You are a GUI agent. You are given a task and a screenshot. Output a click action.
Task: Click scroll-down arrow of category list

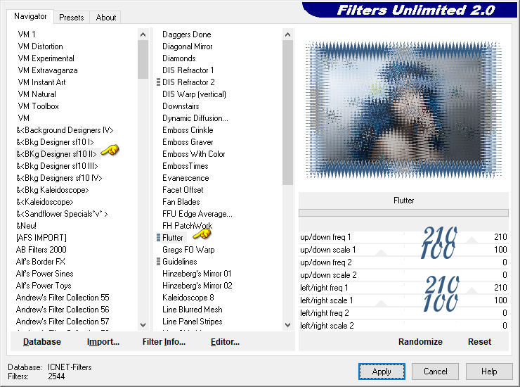click(x=143, y=325)
